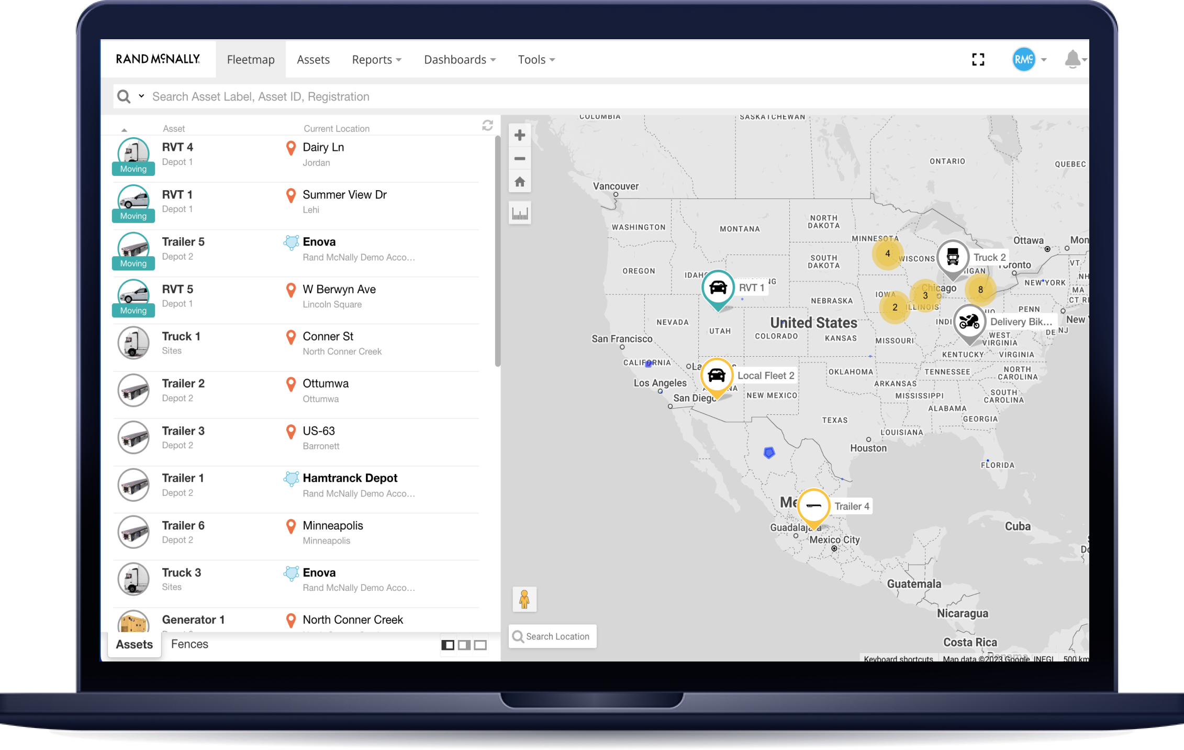The height and width of the screenshot is (750, 1184).
Task: Click the Local Fleet 2 map marker
Action: pos(716,377)
